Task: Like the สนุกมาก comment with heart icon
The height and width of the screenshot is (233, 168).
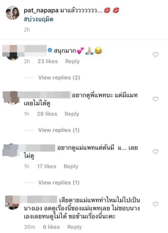Action: [x=155, y=55]
